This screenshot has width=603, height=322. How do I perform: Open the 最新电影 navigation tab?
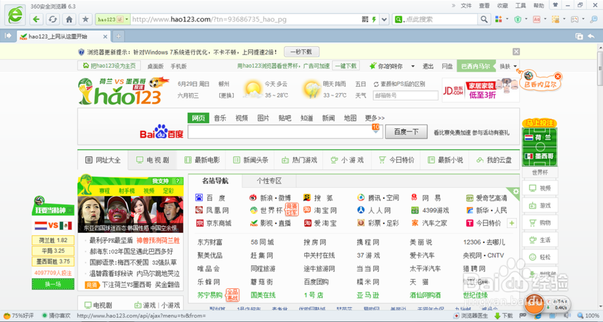(202, 160)
